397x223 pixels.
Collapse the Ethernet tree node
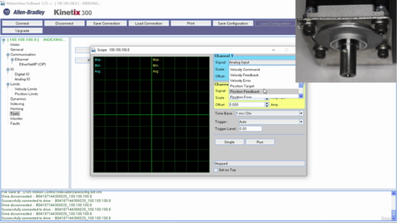click(12, 59)
